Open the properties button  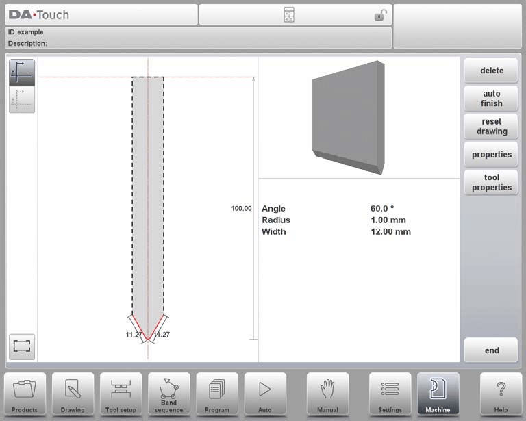click(x=491, y=155)
